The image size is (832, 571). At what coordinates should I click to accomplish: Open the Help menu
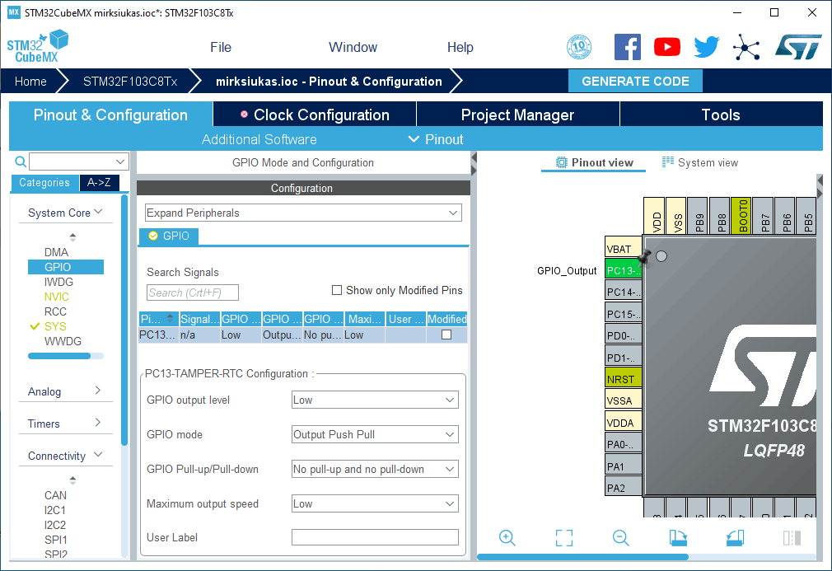460,47
